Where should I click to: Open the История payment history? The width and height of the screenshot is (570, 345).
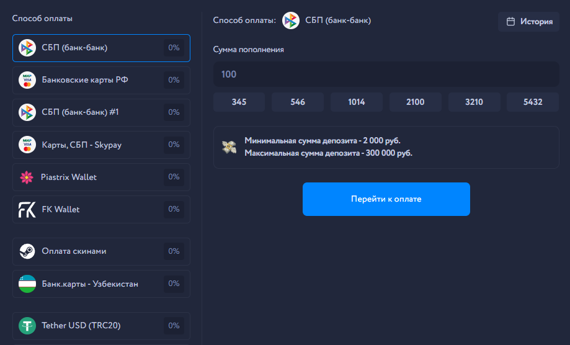click(528, 22)
